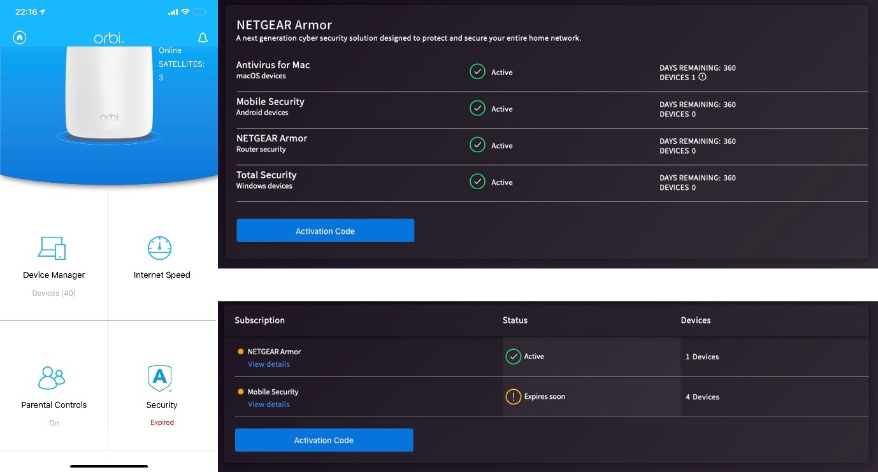This screenshot has width=878, height=472.
Task: Click the Expires soon warning icon
Action: (513, 396)
